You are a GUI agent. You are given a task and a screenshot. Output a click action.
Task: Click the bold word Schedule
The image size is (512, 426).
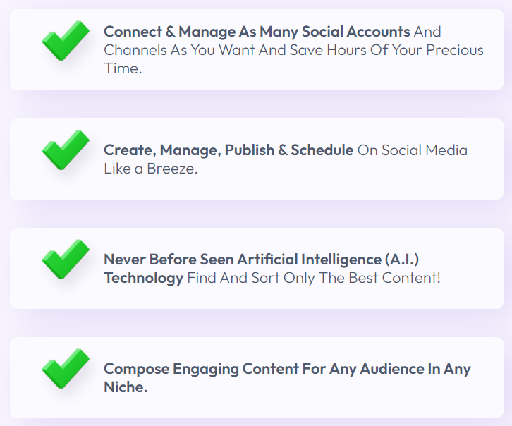(x=322, y=150)
